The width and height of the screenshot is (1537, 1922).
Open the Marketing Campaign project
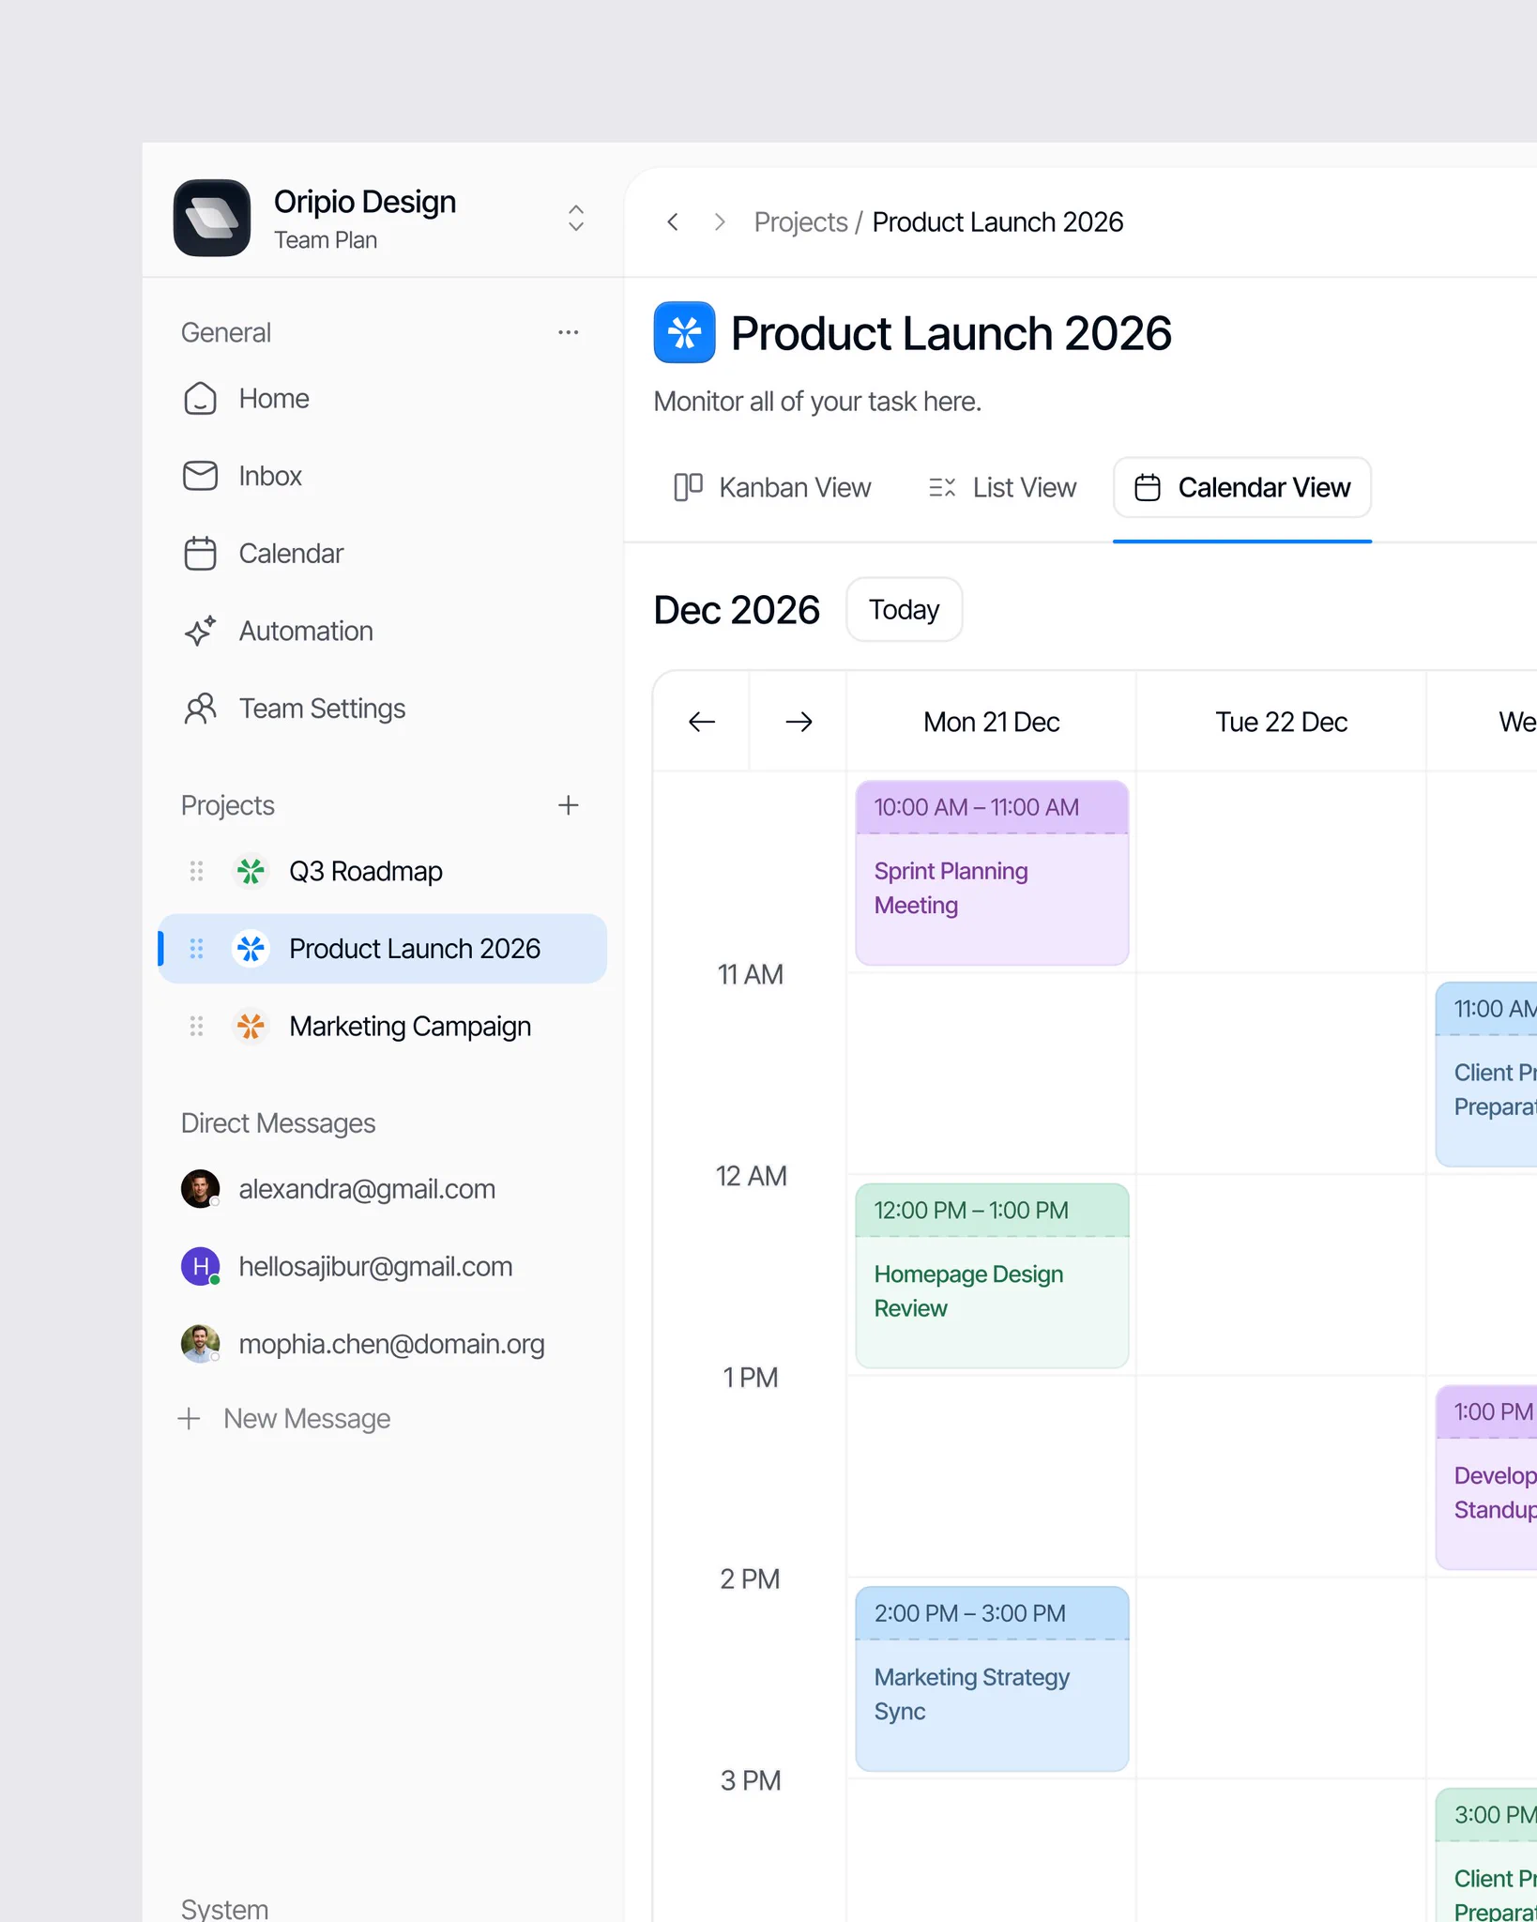(383, 1027)
